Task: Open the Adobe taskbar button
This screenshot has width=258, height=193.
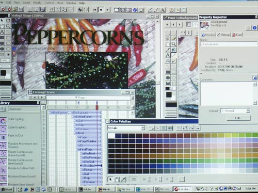Action: coord(87,189)
